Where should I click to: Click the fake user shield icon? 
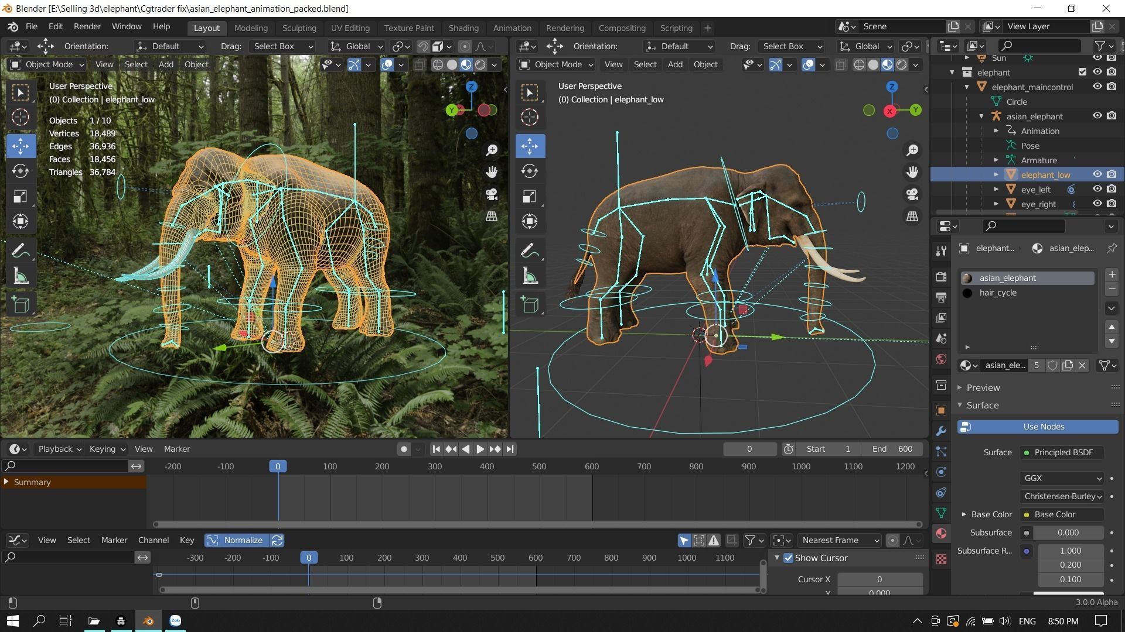point(1052,365)
